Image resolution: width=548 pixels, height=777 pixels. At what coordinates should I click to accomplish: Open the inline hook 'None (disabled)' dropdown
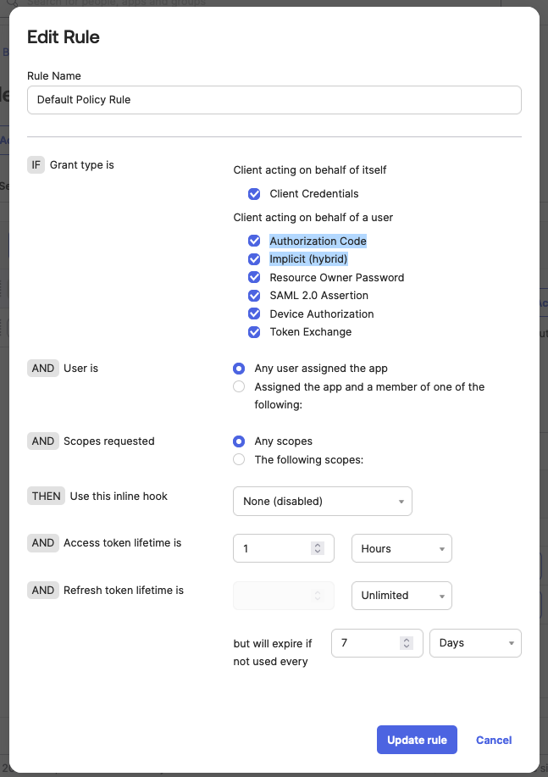[x=322, y=502]
